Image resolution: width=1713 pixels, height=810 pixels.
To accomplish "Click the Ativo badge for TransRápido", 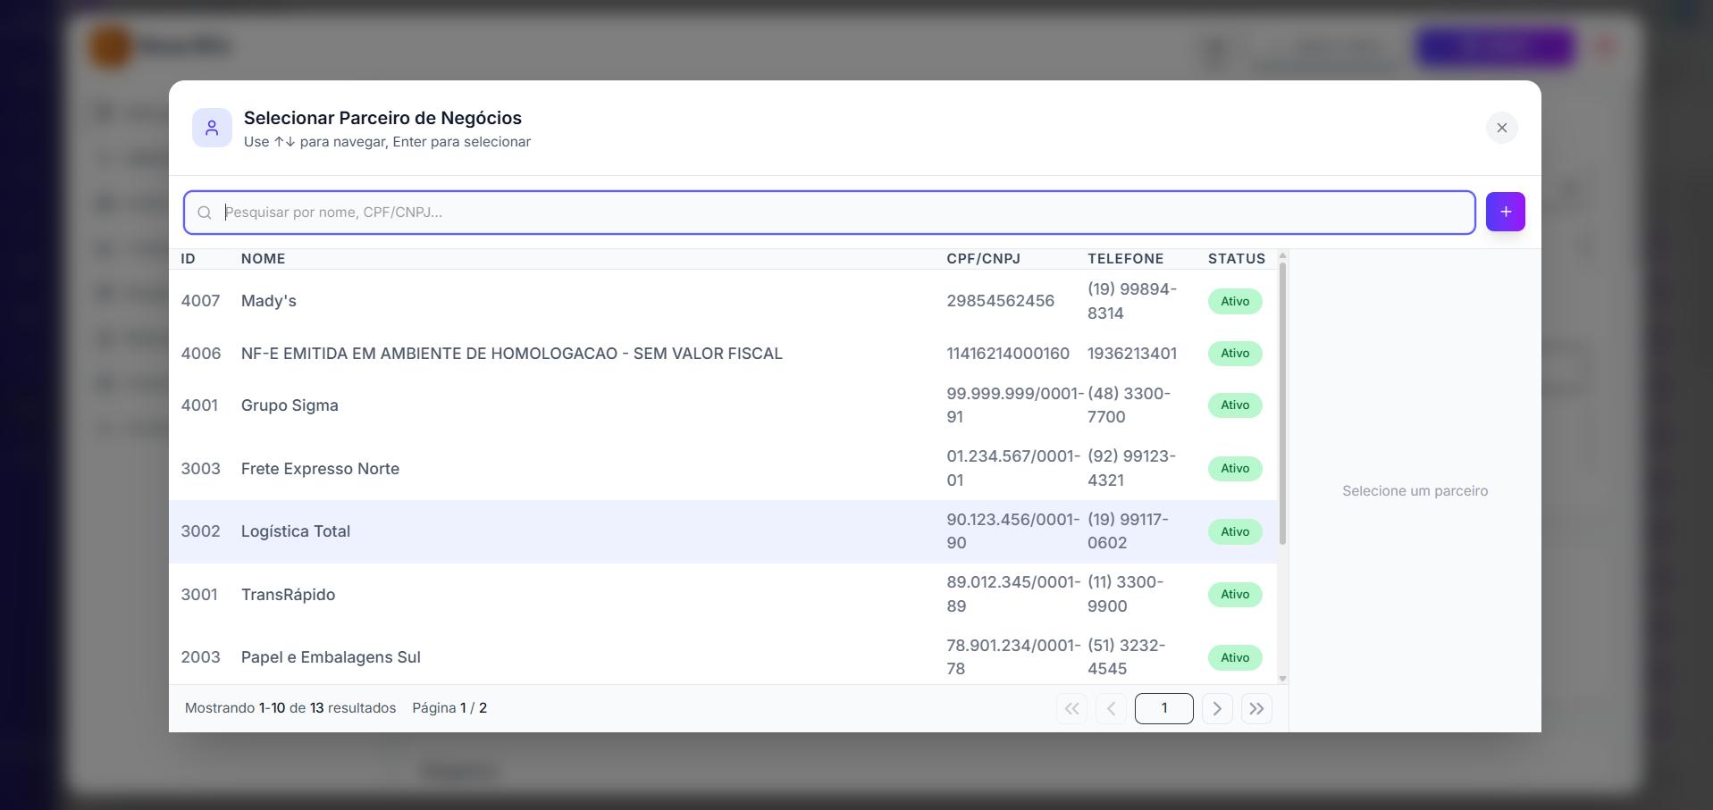I will click(1235, 595).
